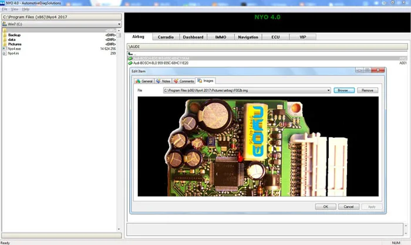Switch to the Carradio tab
Image resolution: width=411 pixels, height=245 pixels.
166,37
